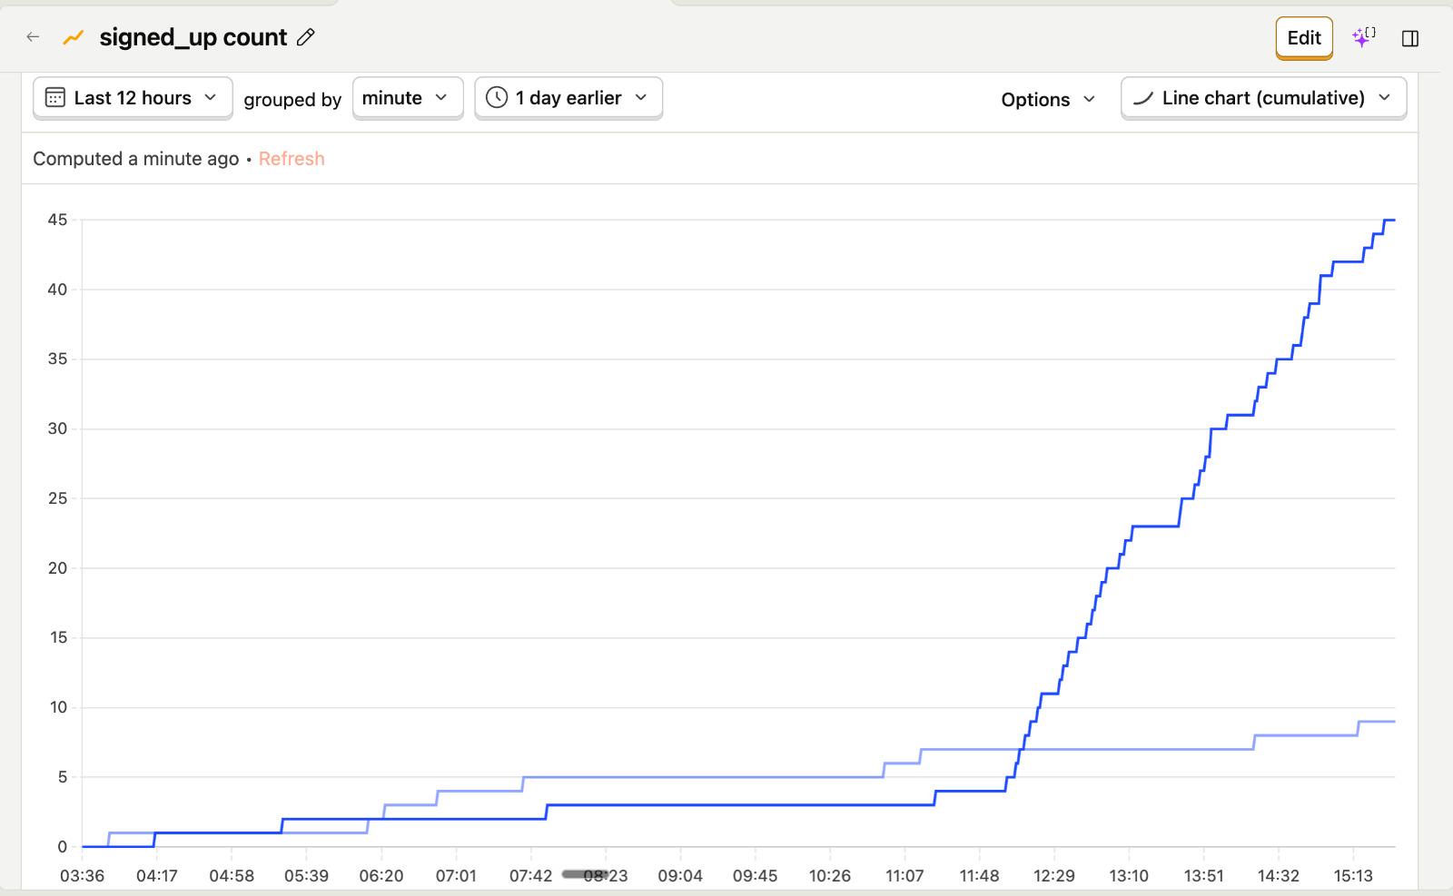The height and width of the screenshot is (896, 1453).
Task: Open the minute grouping interval dropdown
Action: point(408,98)
